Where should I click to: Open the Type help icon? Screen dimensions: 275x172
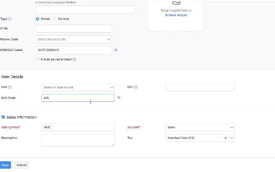[x=10, y=19]
